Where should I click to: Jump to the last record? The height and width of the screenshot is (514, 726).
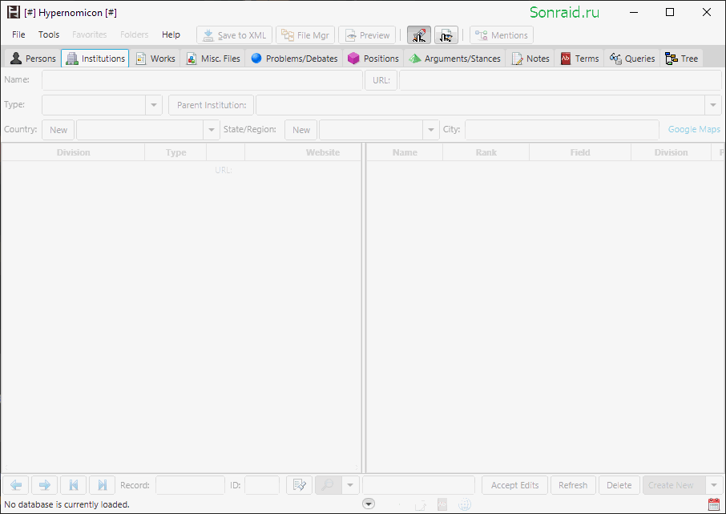pyautogui.click(x=102, y=485)
